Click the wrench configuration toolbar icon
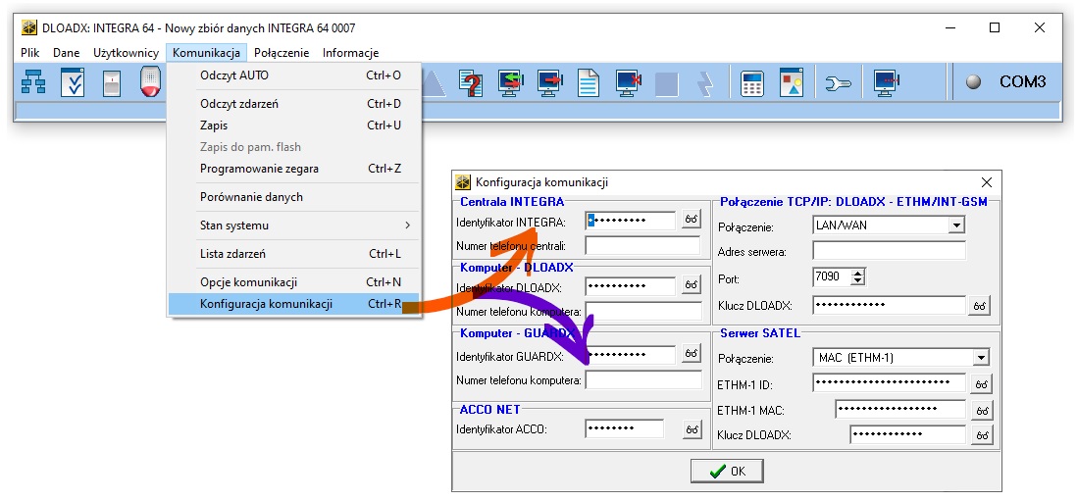 coord(838,83)
